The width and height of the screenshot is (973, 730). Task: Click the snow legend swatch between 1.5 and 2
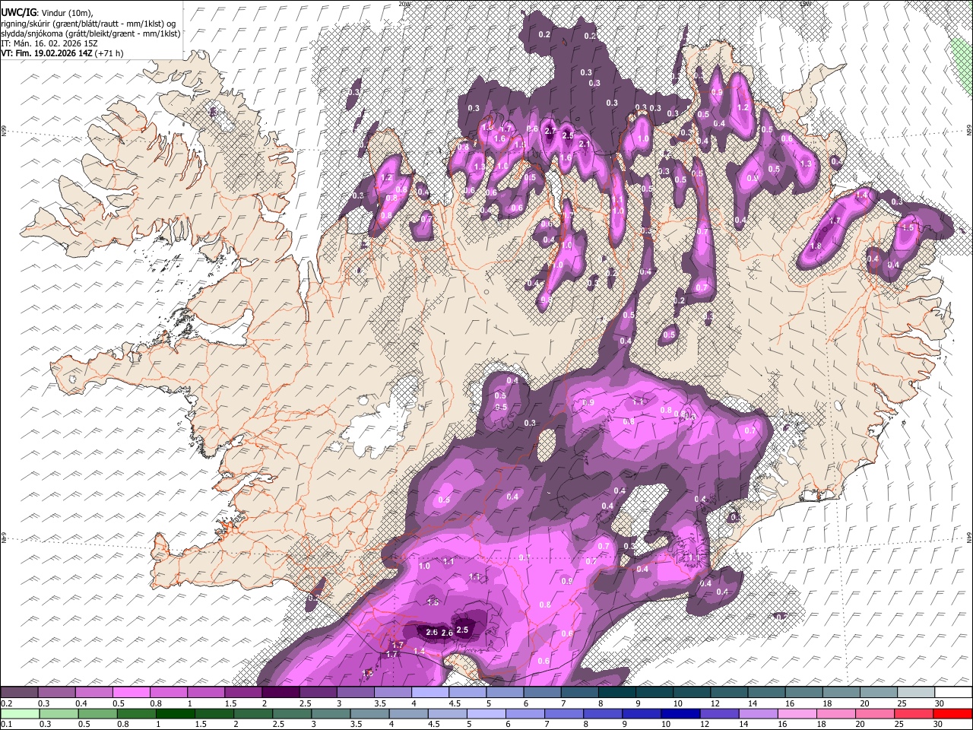[x=243, y=692]
